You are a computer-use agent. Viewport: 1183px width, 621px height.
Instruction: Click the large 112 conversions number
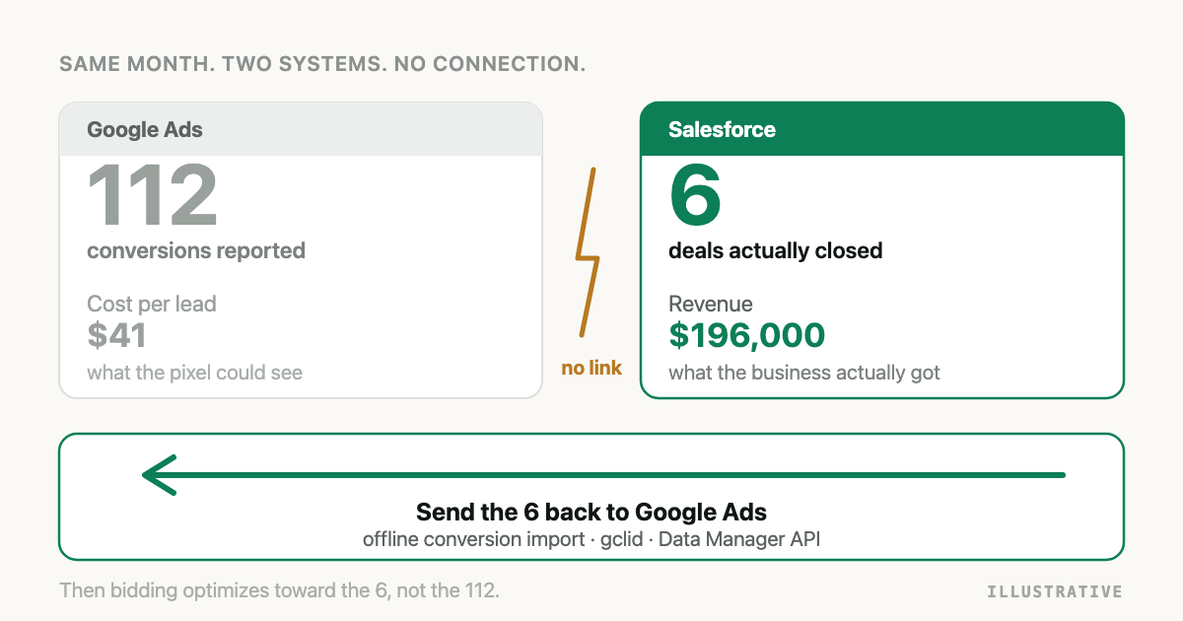153,195
